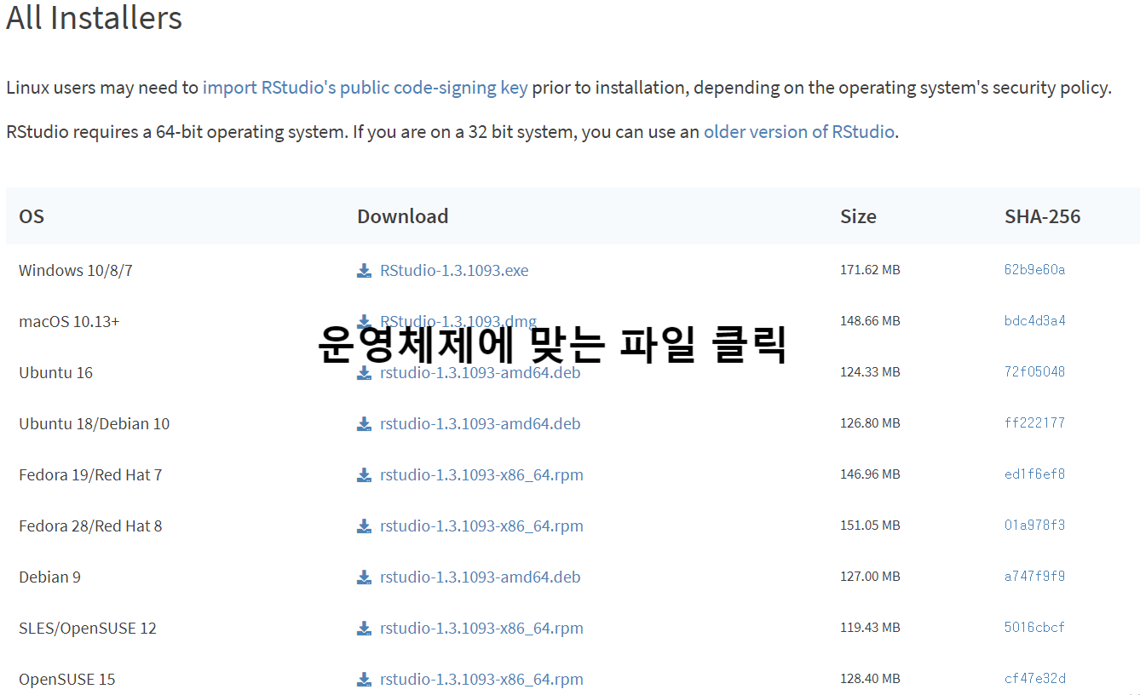The image size is (1140, 695).
Task: Download the x86_64.rpm file for Fedora 28/Red Hat 8
Action: 481,526
